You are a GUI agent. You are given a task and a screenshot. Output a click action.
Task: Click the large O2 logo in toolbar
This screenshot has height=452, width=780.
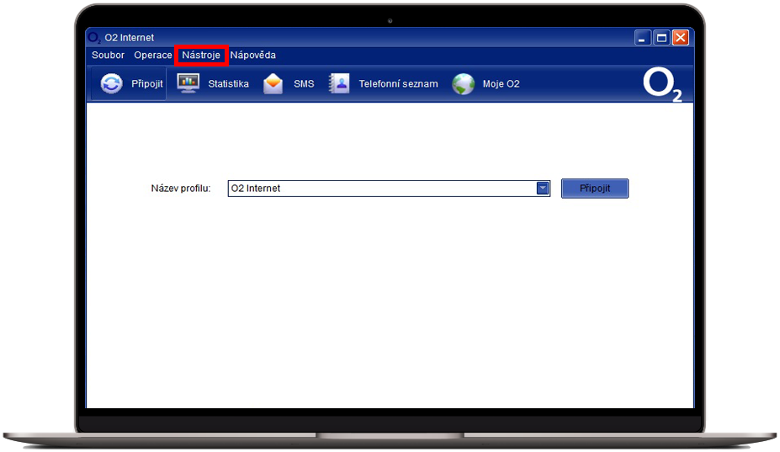coord(662,85)
